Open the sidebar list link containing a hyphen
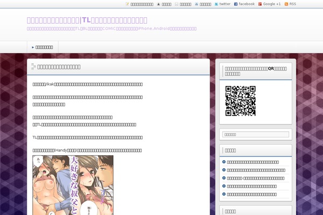The width and height of the screenshot is (323, 215). pos(256,178)
